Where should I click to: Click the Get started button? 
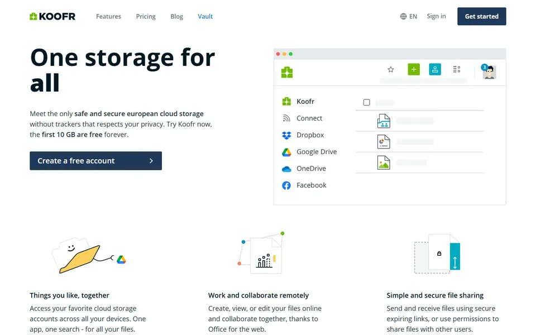click(x=482, y=16)
